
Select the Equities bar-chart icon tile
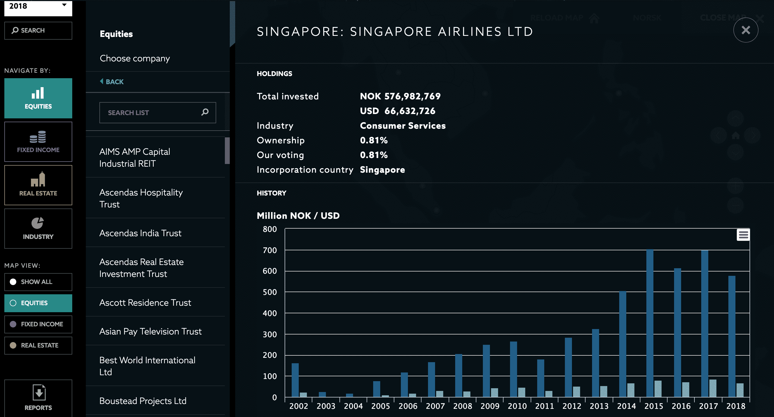click(x=38, y=98)
